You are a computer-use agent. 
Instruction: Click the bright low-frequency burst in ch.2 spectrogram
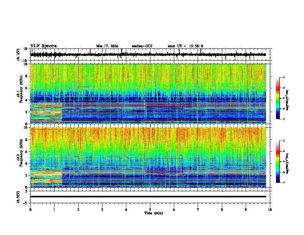(x=46, y=177)
